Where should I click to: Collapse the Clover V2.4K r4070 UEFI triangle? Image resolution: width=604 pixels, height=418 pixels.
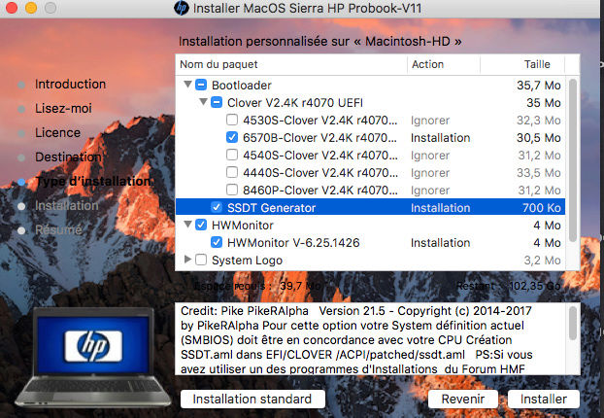point(203,102)
